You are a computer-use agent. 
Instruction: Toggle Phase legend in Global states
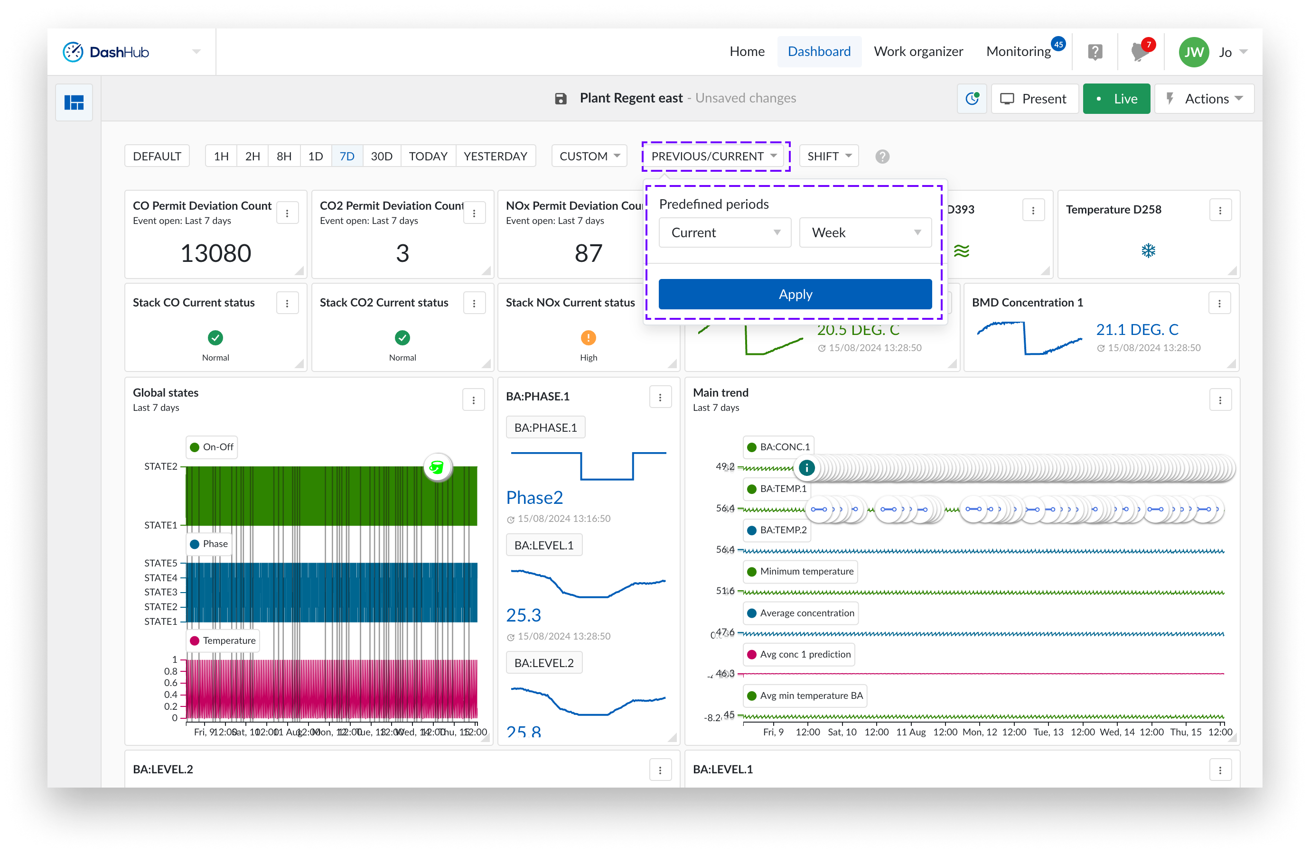pyautogui.click(x=209, y=544)
